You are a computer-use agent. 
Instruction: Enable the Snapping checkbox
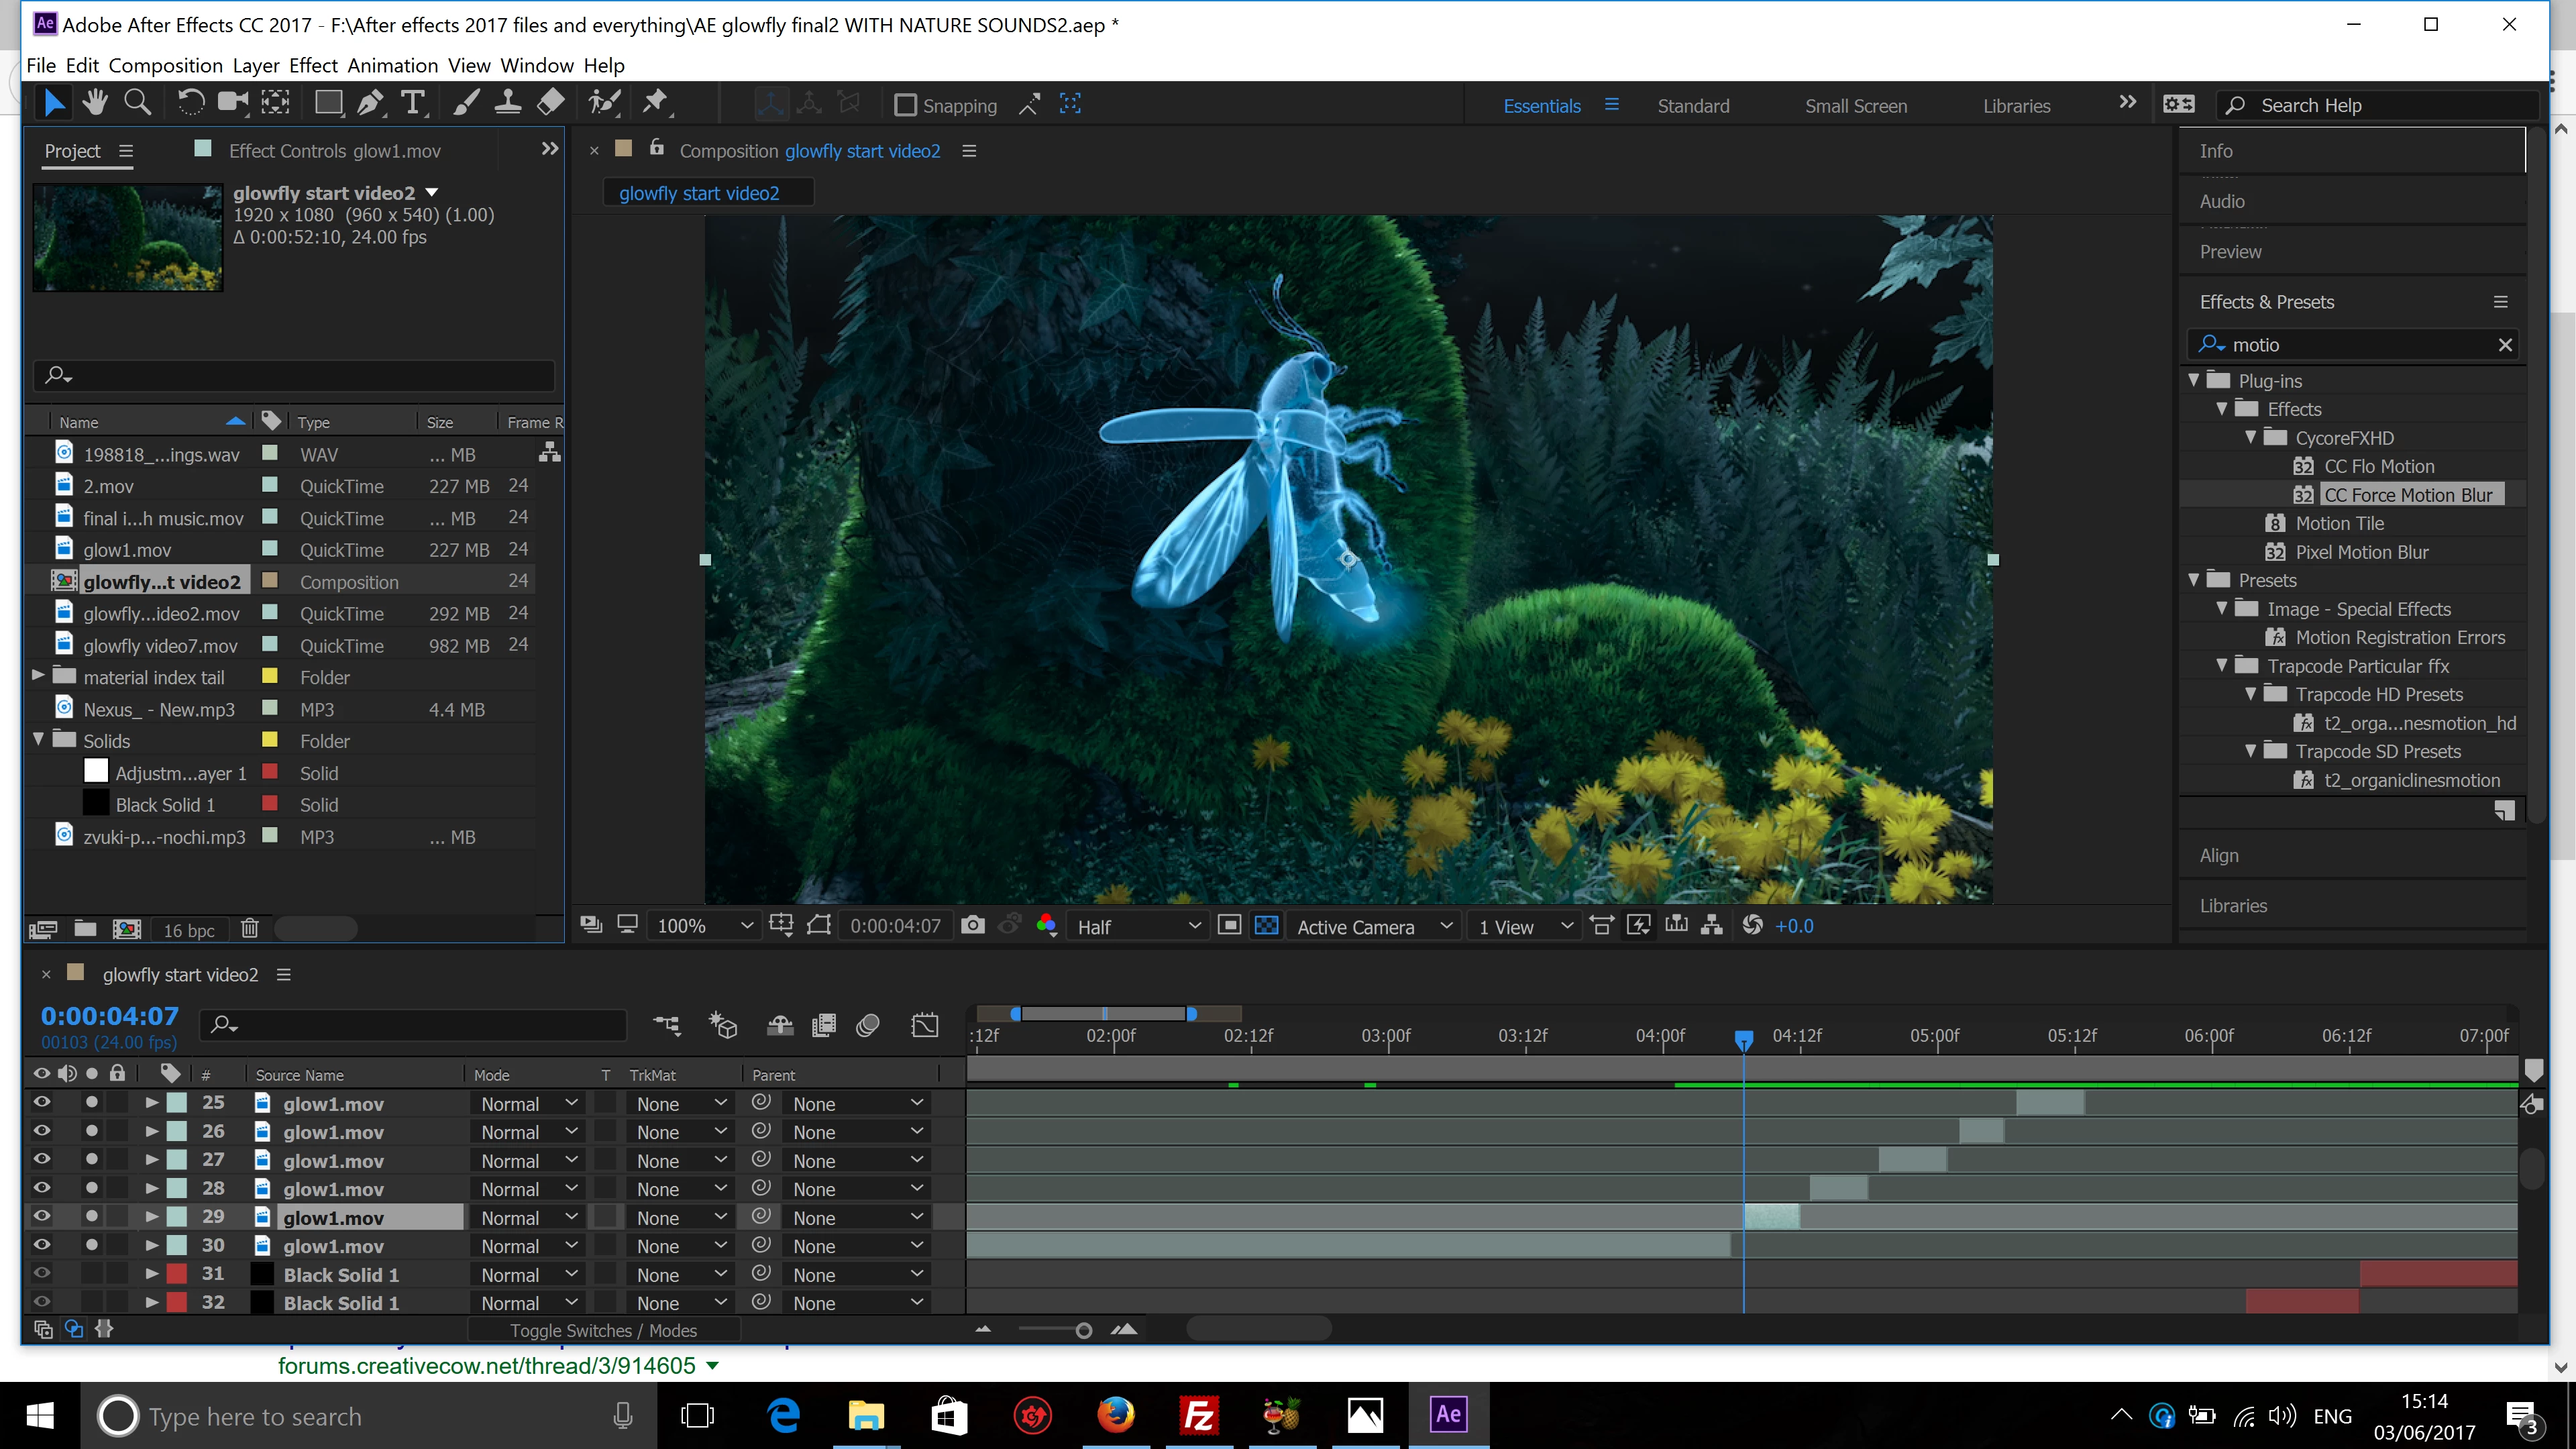click(x=905, y=105)
